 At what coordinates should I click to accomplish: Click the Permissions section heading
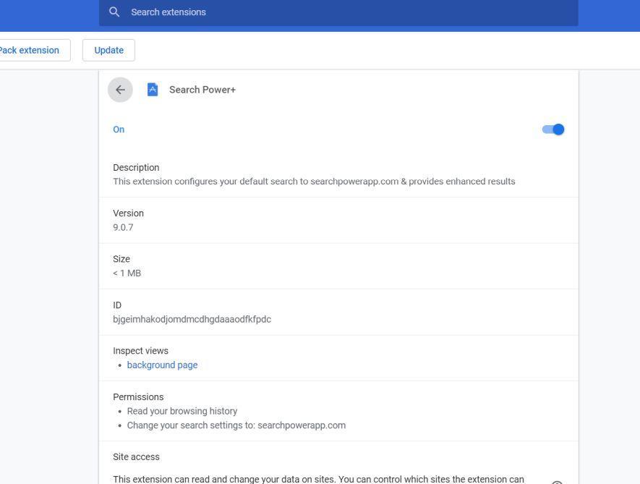point(138,396)
